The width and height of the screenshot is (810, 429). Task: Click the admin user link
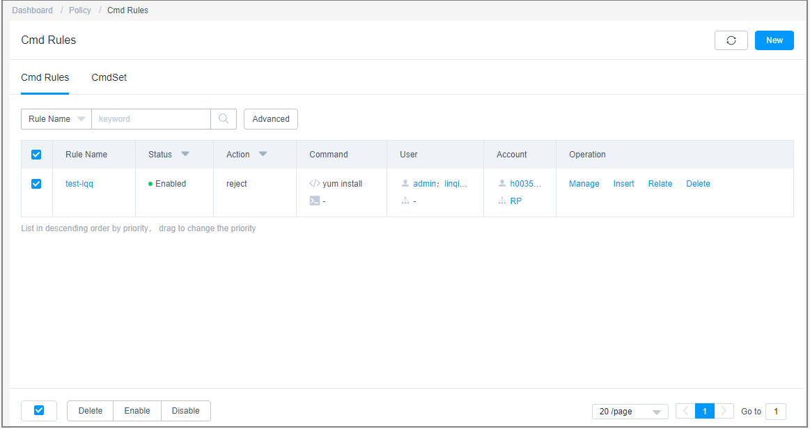[x=425, y=184]
